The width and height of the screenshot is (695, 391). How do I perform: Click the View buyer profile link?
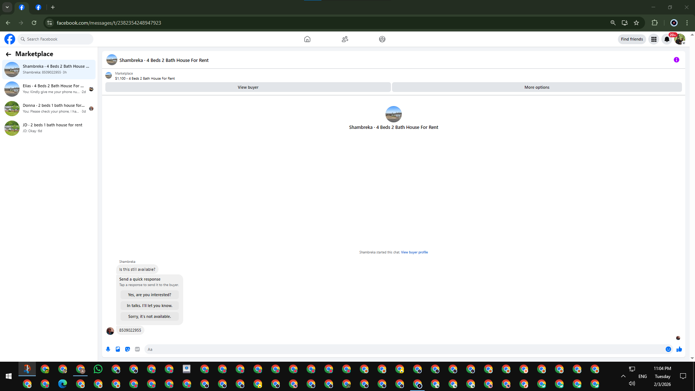coord(414,252)
